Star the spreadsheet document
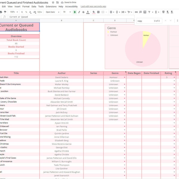This screenshot has width=179, height=179. click(x=53, y=2)
